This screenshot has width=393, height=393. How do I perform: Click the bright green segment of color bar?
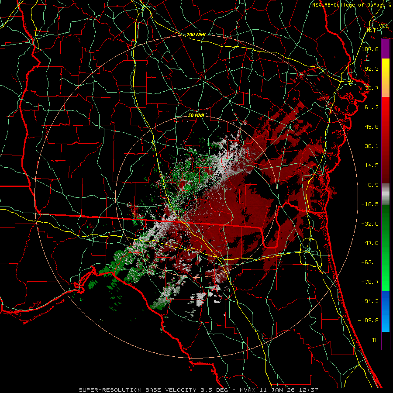pyautogui.click(x=386, y=248)
